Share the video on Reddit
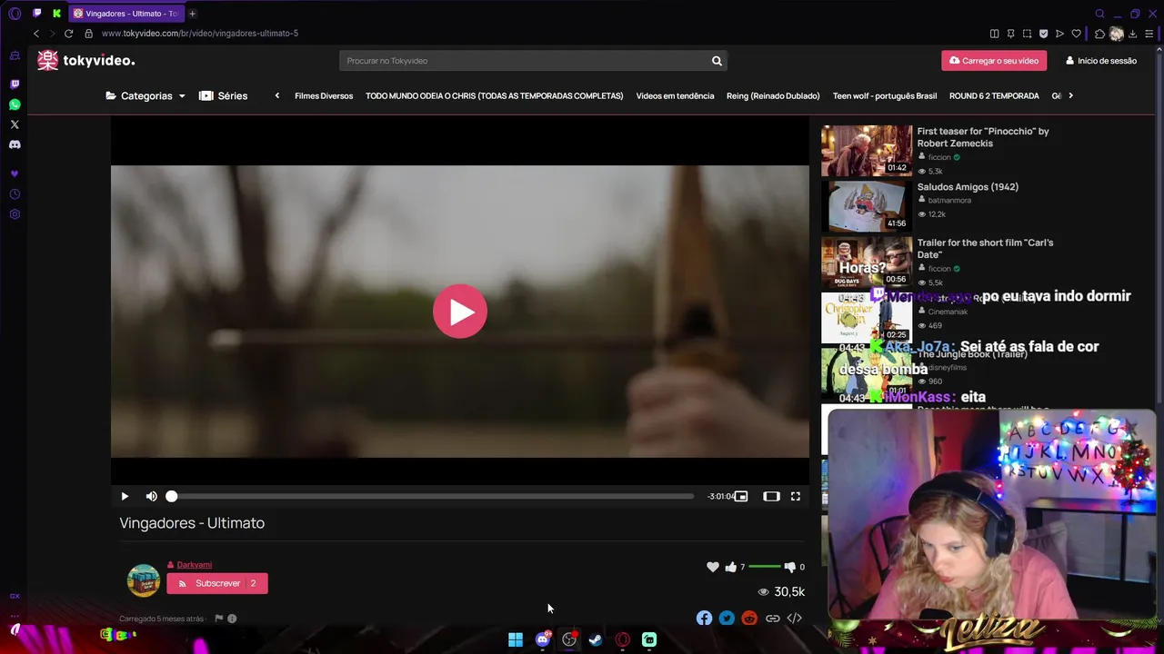The image size is (1164, 654). click(749, 619)
